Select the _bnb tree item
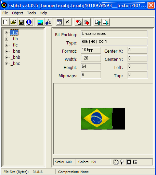This screenshot has height=175, width=156. click(15, 57)
